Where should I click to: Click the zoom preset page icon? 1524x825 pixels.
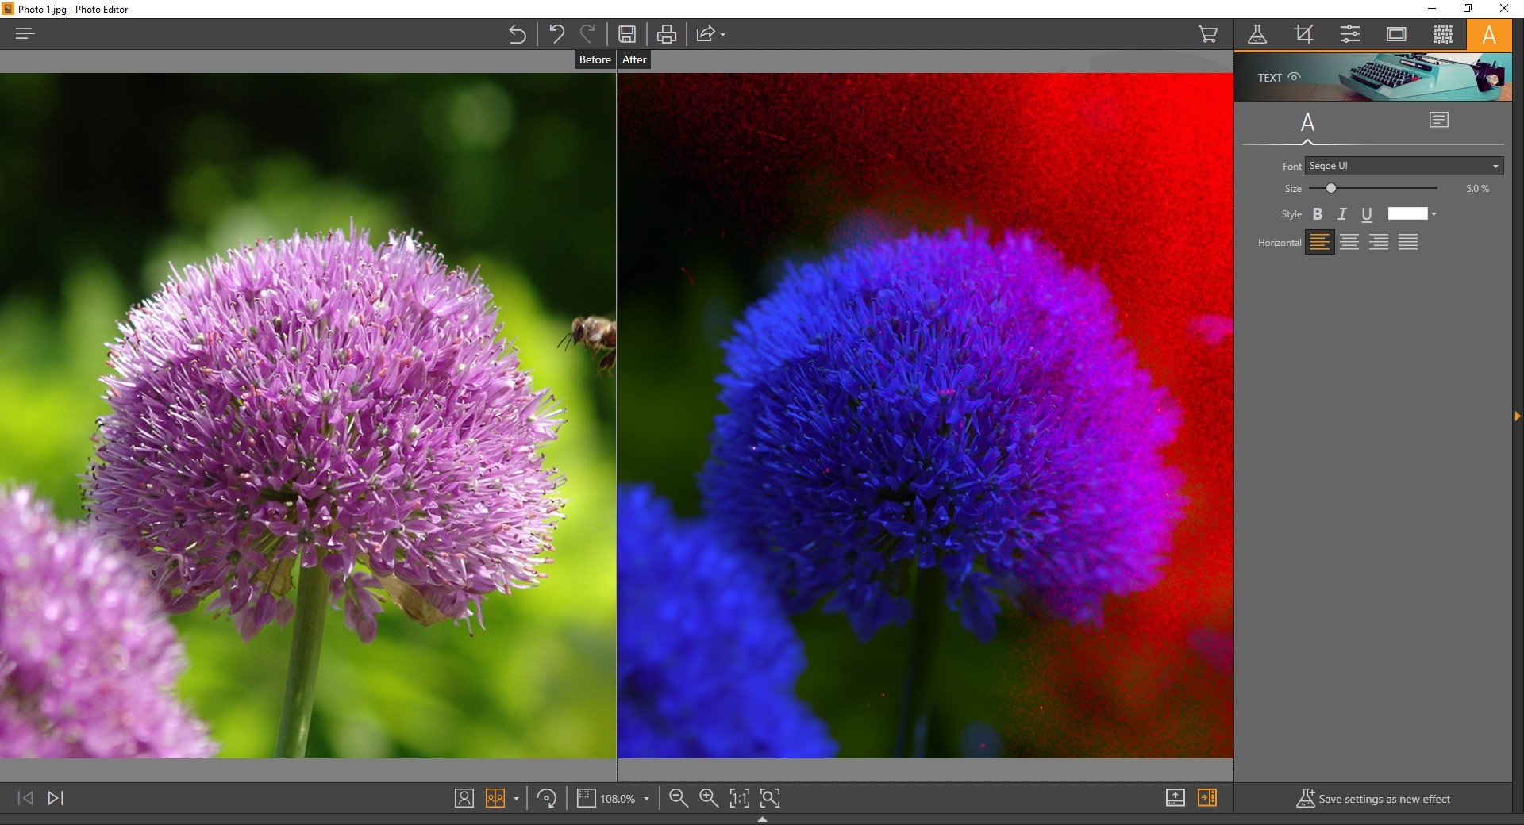point(587,798)
